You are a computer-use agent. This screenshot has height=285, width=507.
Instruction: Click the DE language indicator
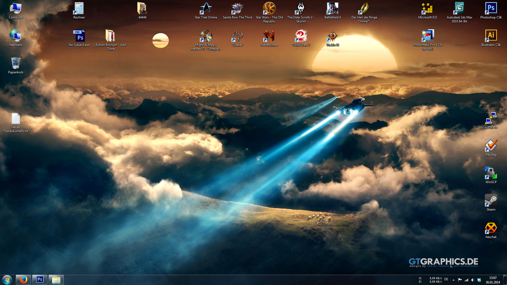(x=446, y=279)
